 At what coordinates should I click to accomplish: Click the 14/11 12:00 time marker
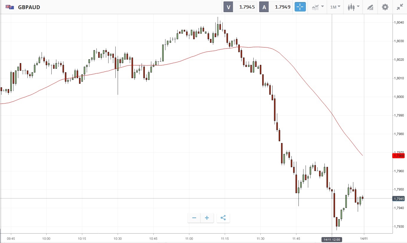tap(331, 239)
